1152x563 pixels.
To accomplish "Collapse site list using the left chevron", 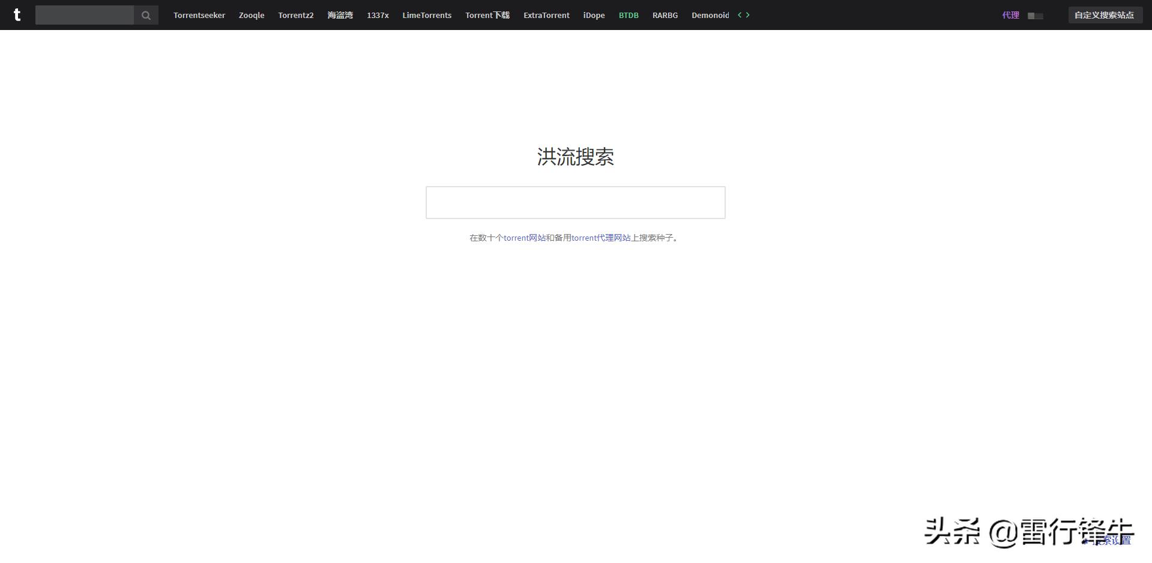I will [739, 15].
